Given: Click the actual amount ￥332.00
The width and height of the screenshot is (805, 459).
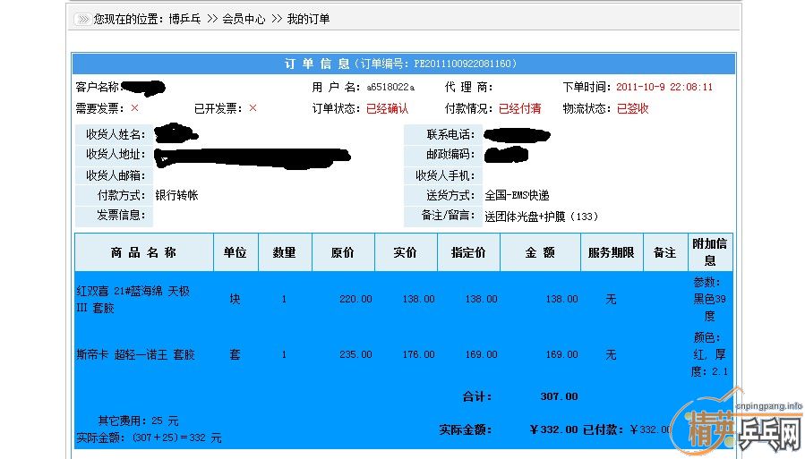Looking at the screenshot, I should click(553, 429).
